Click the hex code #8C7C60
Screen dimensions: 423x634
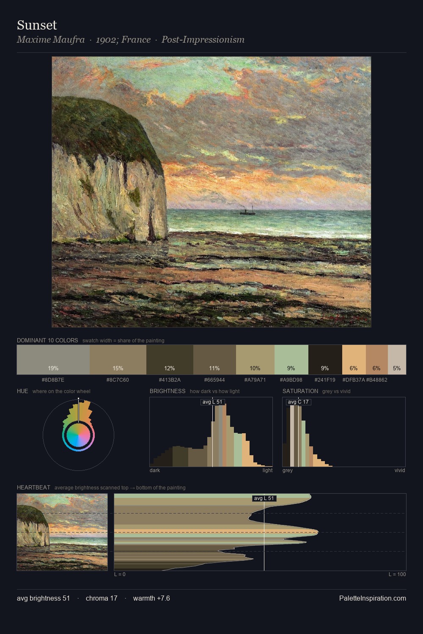coord(118,380)
